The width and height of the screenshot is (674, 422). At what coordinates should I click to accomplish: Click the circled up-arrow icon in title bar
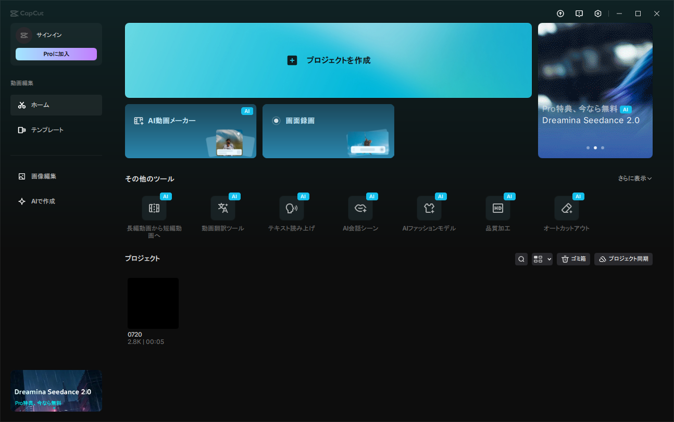[560, 14]
